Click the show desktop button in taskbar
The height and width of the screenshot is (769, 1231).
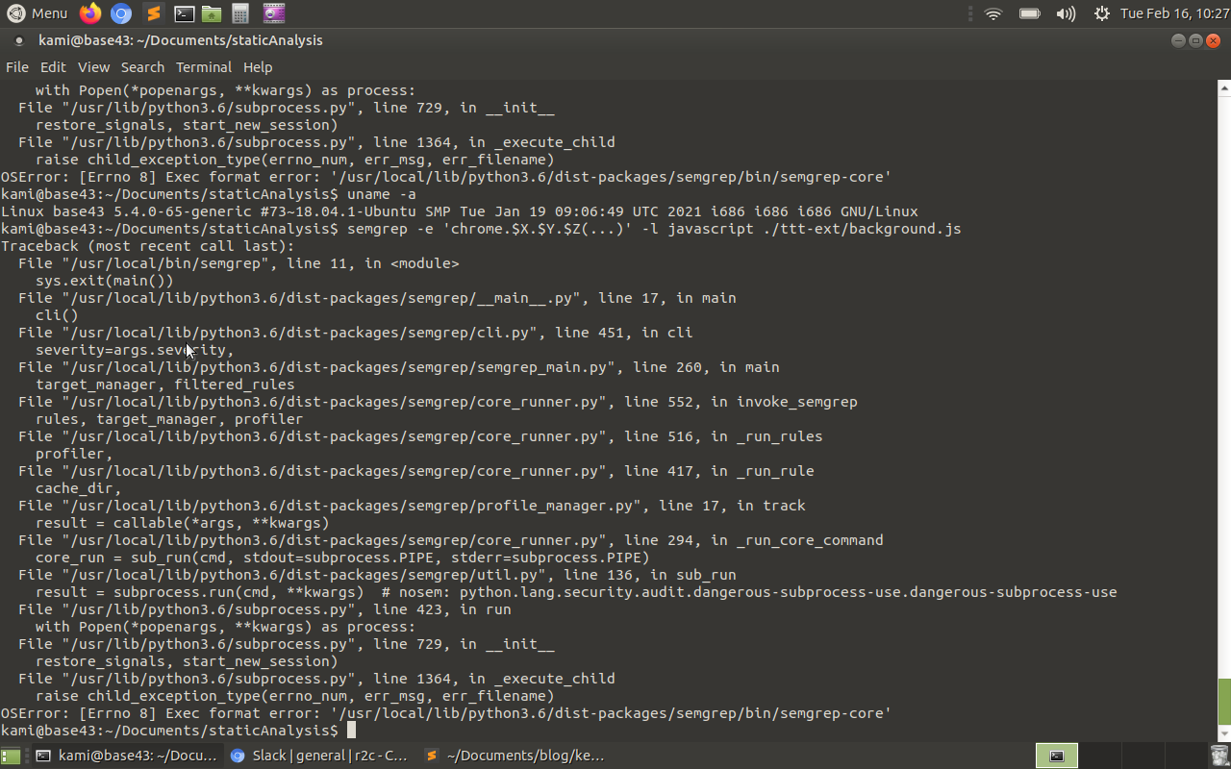tap(11, 756)
